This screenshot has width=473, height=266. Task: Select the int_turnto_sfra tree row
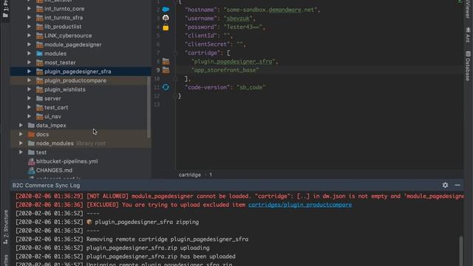(81, 18)
